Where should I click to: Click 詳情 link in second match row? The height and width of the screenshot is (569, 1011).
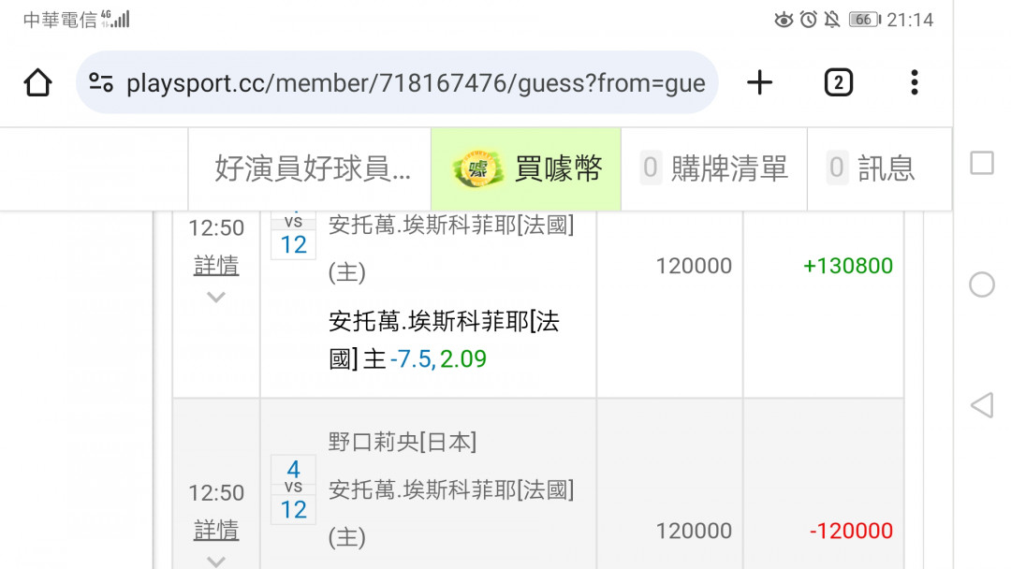[216, 531]
